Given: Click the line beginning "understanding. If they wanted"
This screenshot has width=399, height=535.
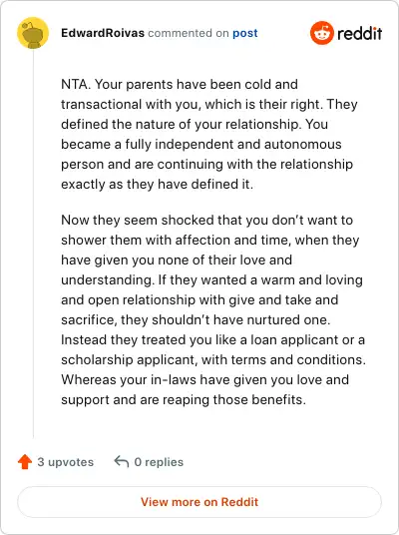Looking at the screenshot, I should click(x=211, y=280).
